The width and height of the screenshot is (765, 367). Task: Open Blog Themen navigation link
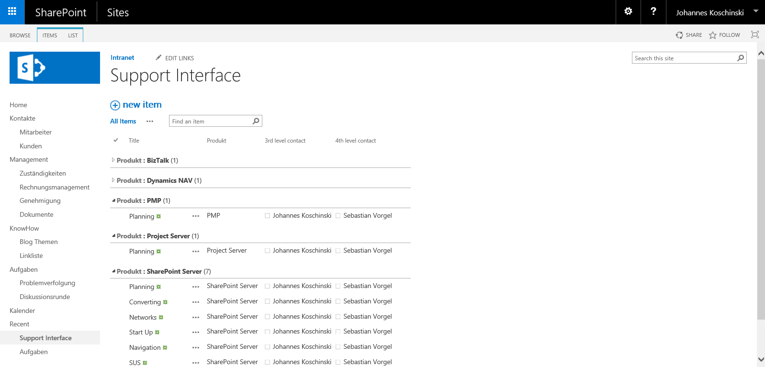point(39,242)
